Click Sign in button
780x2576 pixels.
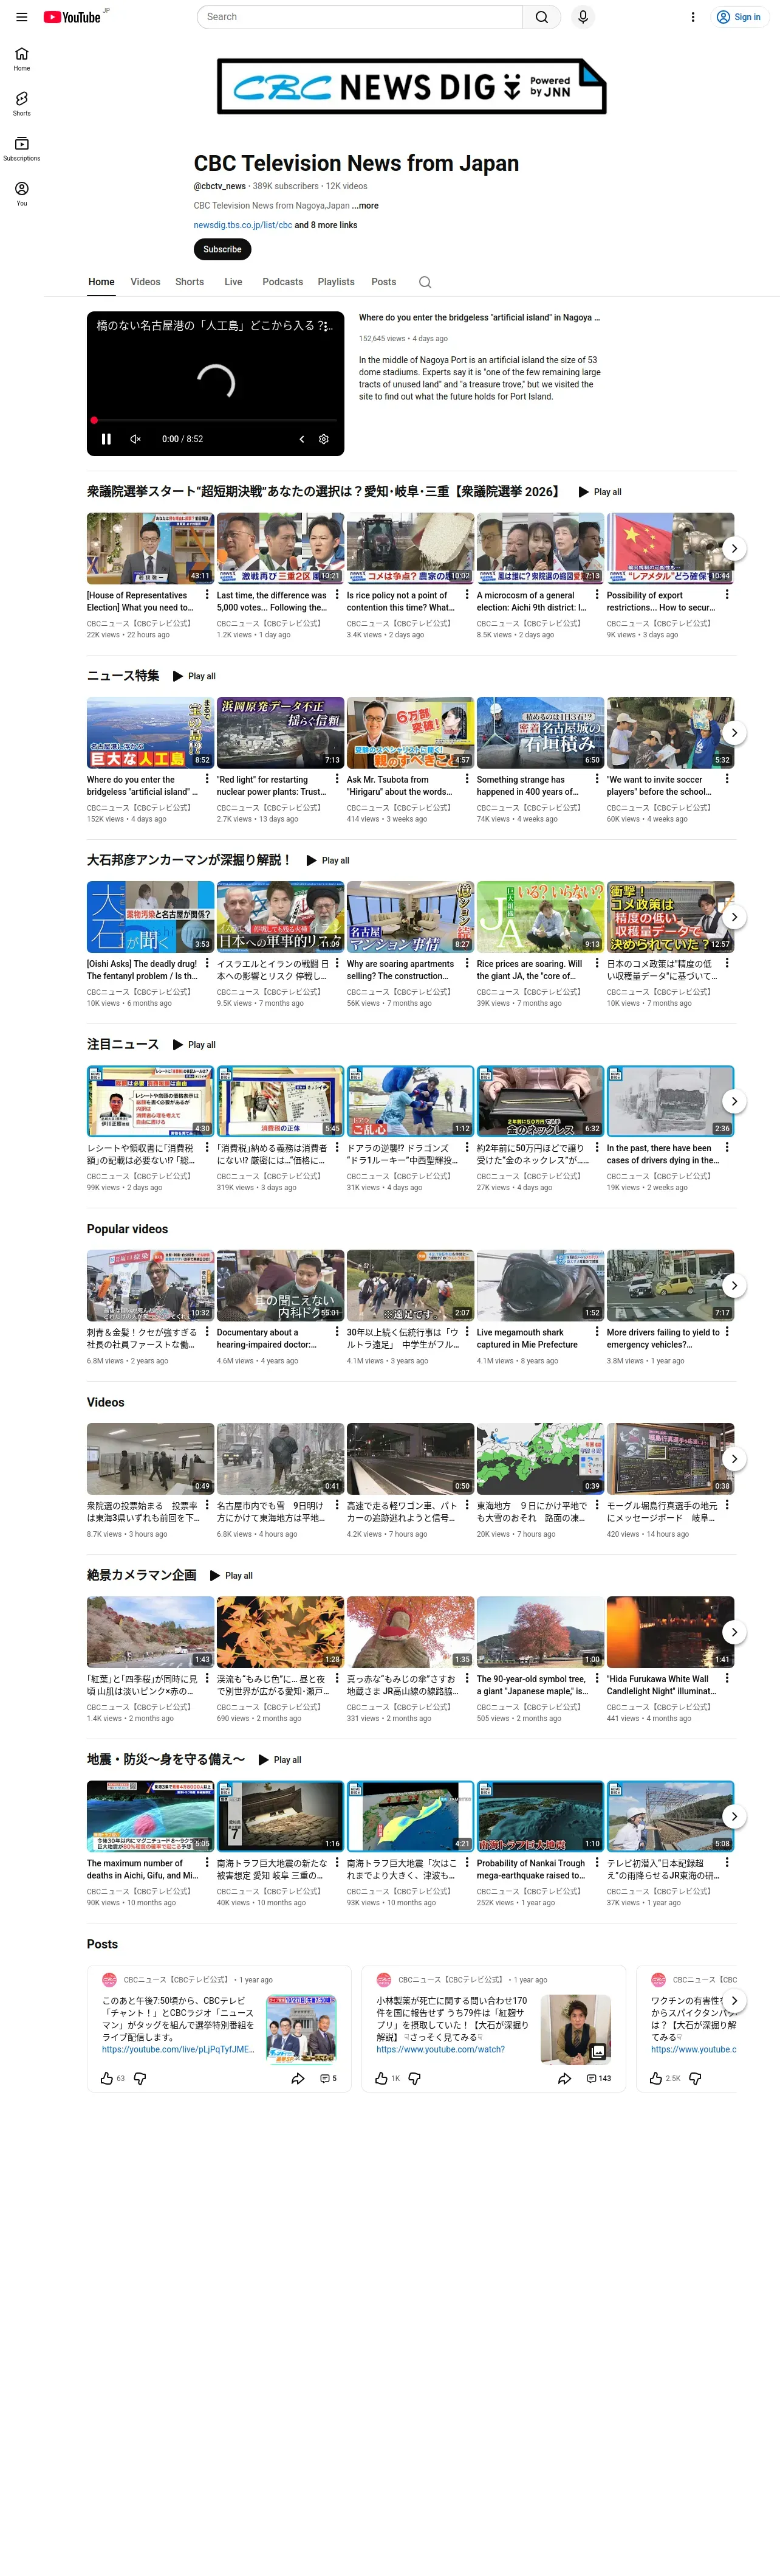coord(738,17)
